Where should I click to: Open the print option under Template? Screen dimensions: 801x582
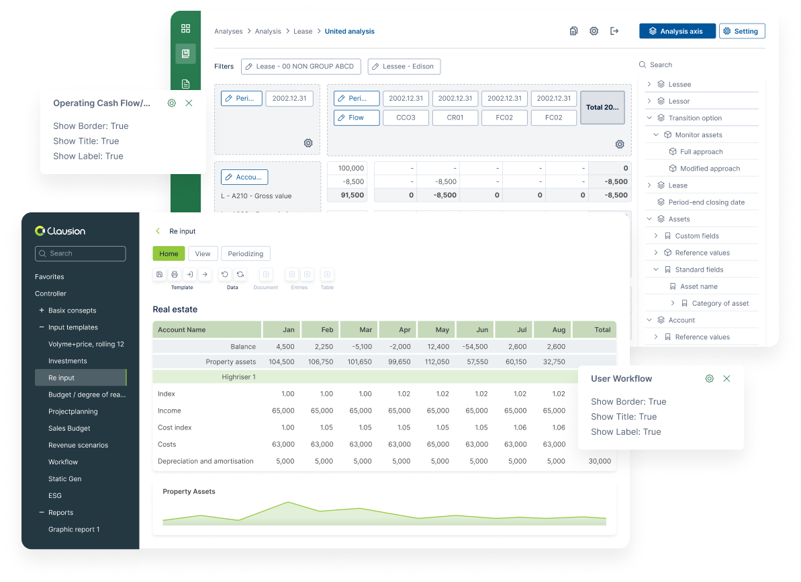coord(174,274)
